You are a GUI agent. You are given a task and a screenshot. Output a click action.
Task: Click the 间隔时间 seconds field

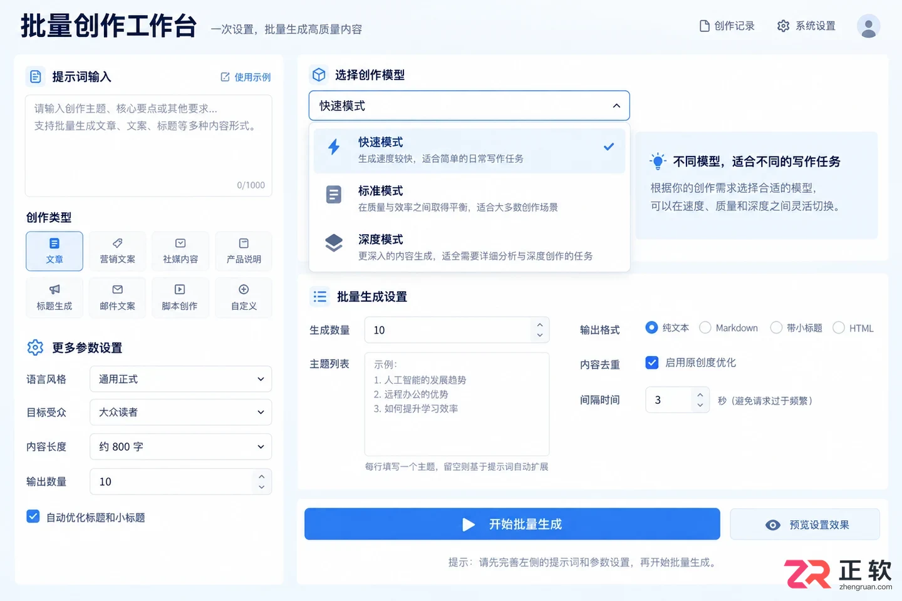pyautogui.click(x=677, y=400)
